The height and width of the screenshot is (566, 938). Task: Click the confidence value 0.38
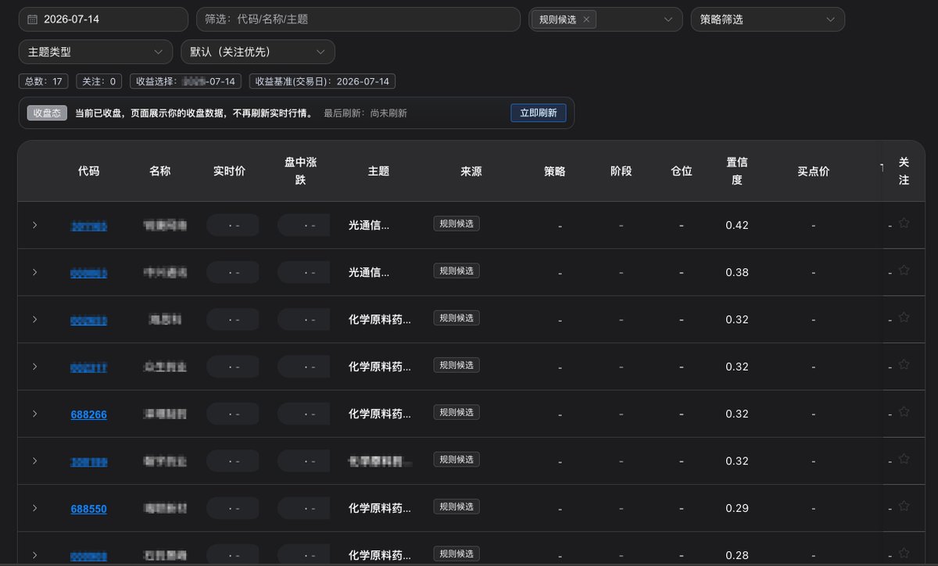point(737,272)
